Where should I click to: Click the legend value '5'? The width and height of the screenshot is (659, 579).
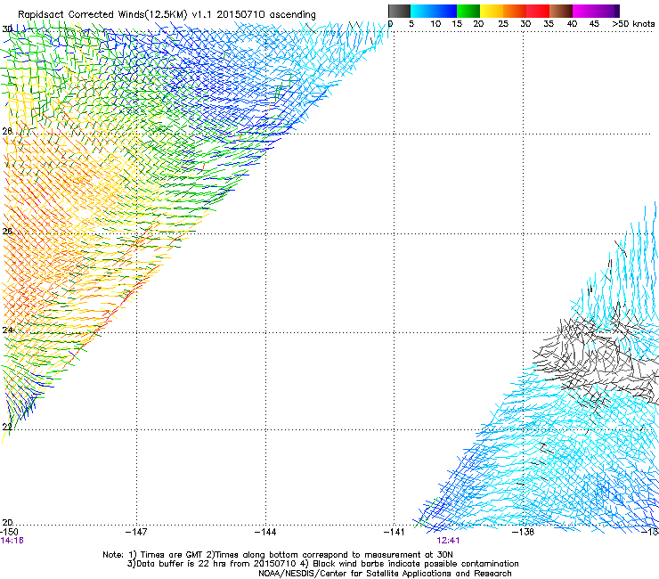[411, 24]
